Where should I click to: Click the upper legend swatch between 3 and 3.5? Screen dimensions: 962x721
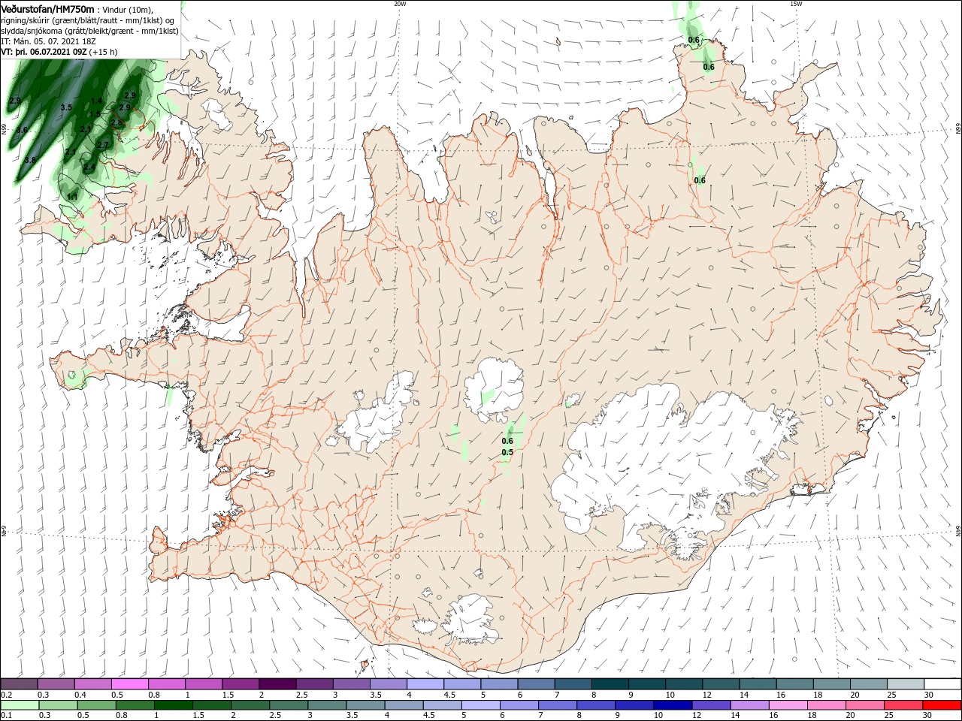[x=350, y=684]
